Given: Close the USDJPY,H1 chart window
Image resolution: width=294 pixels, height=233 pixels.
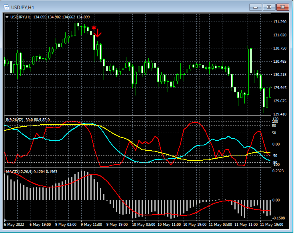Looking at the screenshot, I should click(282, 7).
